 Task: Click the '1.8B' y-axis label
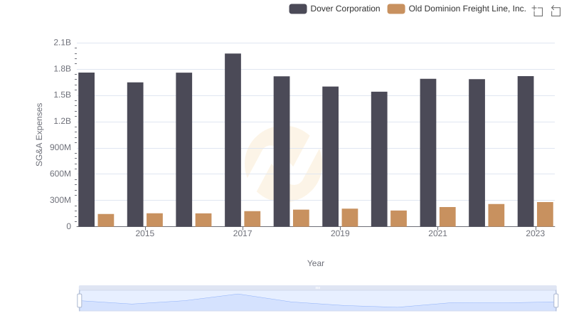pos(62,69)
